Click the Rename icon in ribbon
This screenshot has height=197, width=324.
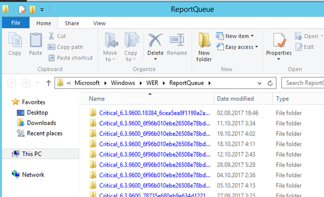click(177, 40)
